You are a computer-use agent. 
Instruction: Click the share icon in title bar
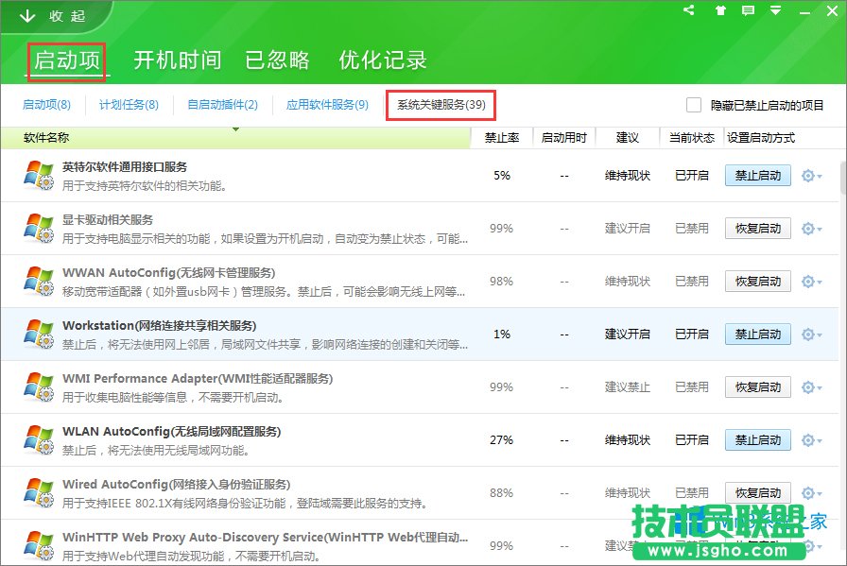coord(689,11)
